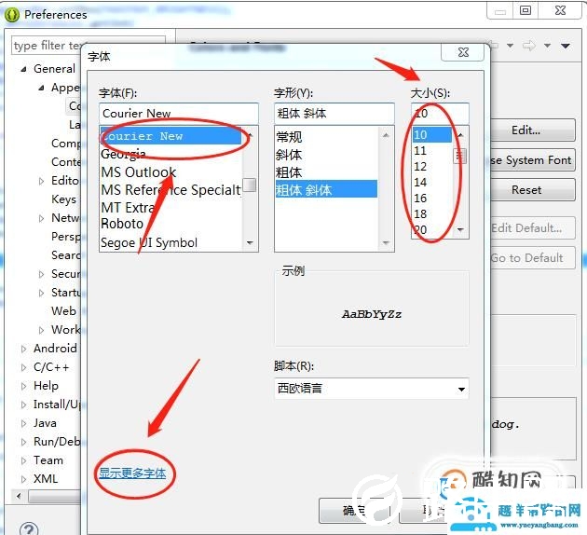Open the 脚本 script dropdown

click(x=372, y=389)
